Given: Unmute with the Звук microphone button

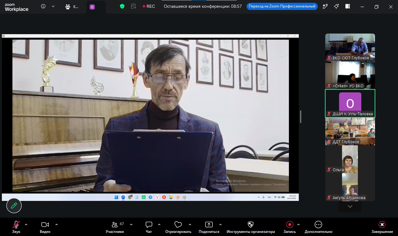Looking at the screenshot, I should [x=16, y=227].
